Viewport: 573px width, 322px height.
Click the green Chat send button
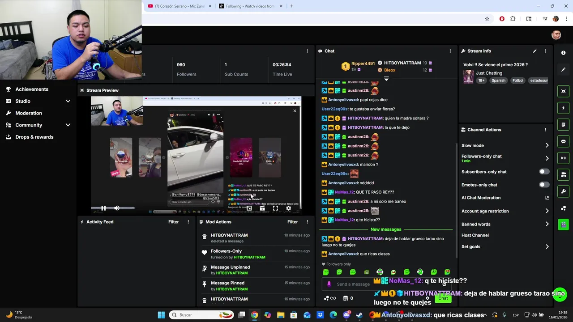[443, 298]
